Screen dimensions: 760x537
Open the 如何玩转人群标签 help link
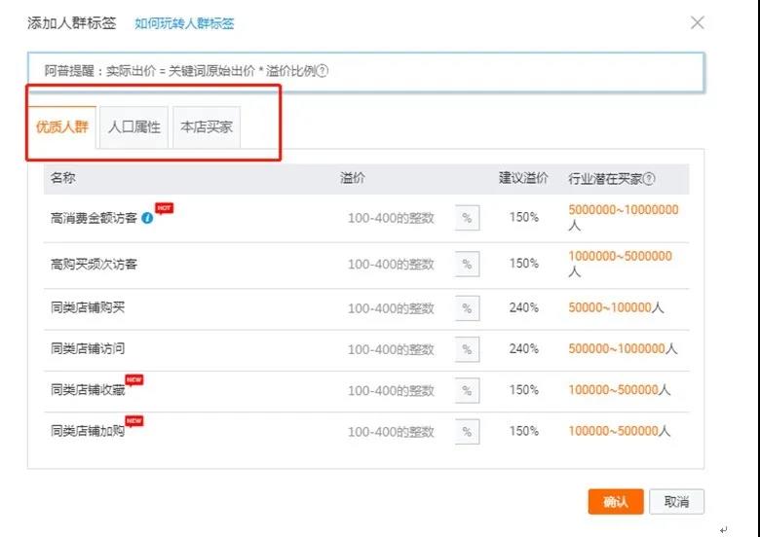184,23
